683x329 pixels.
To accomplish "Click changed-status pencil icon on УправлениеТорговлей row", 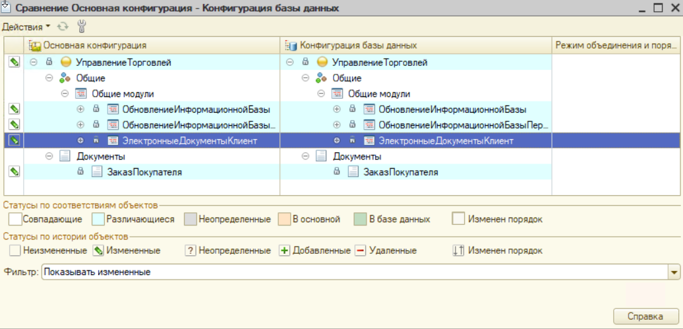I will pyautogui.click(x=14, y=63).
